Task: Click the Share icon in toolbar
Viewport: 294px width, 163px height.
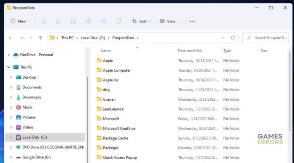Action: coord(103,21)
